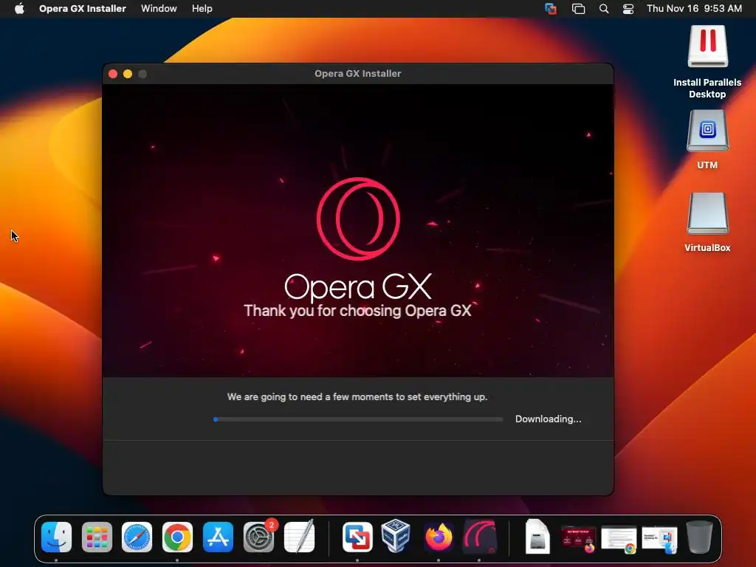The image size is (756, 567).
Task: Click 'We are going to need a few moments' text
Action: (x=357, y=396)
